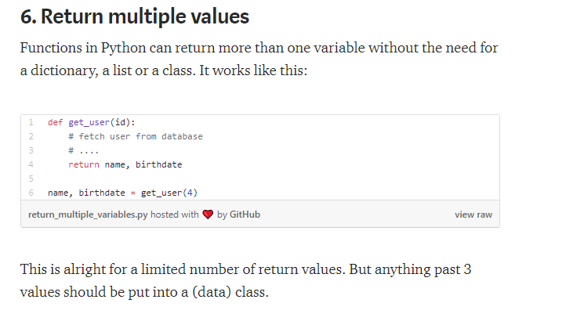The width and height of the screenshot is (584, 321).
Task: Click the '6. Return multiple values' heading
Action: pos(135,16)
